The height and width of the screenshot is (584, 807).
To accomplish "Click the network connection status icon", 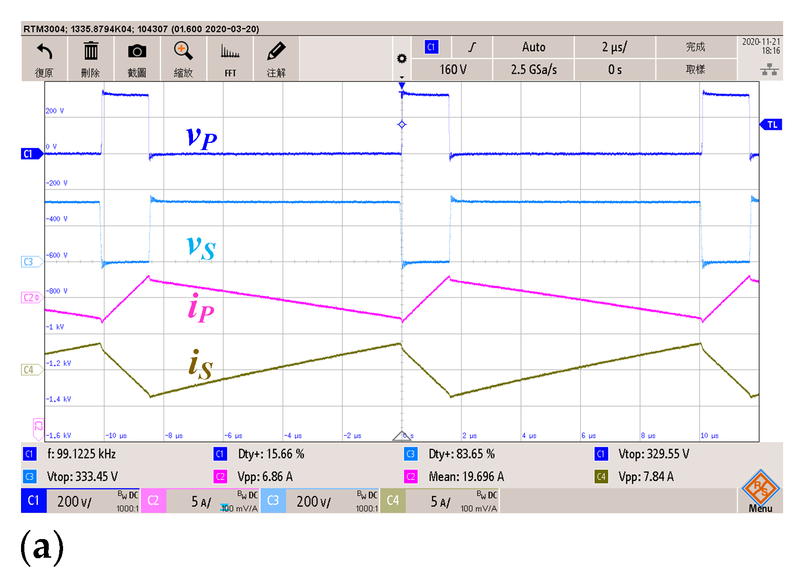I will click(769, 70).
